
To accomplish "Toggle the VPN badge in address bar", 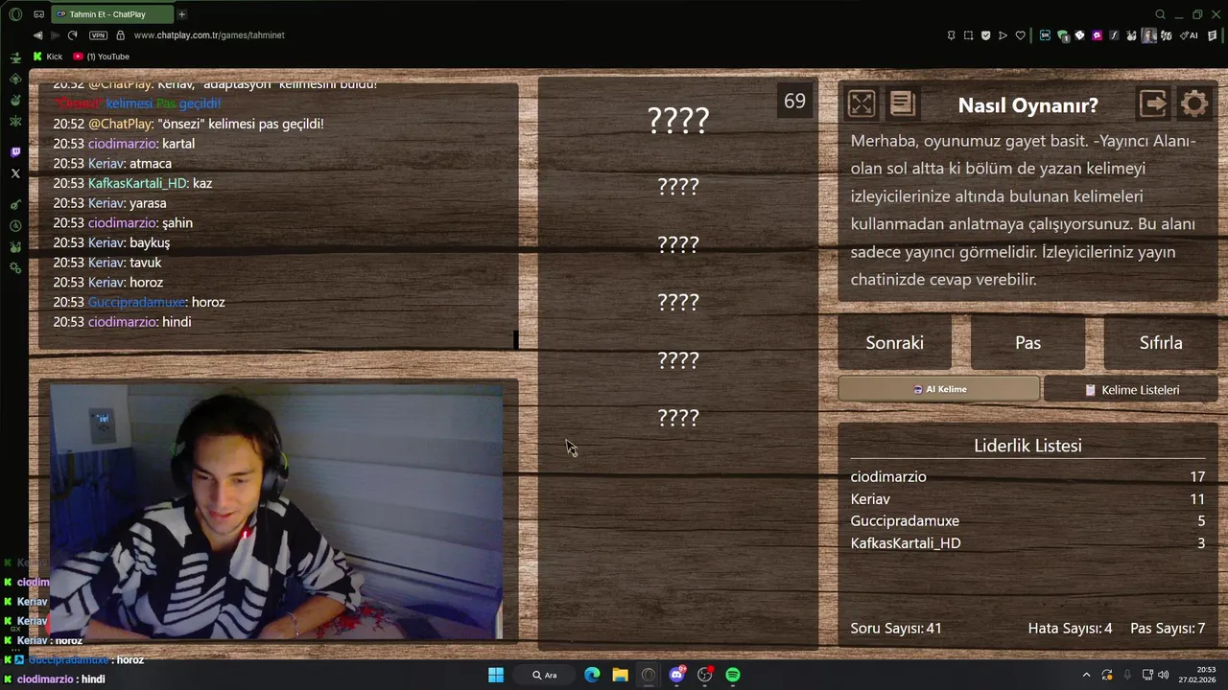I will (98, 35).
